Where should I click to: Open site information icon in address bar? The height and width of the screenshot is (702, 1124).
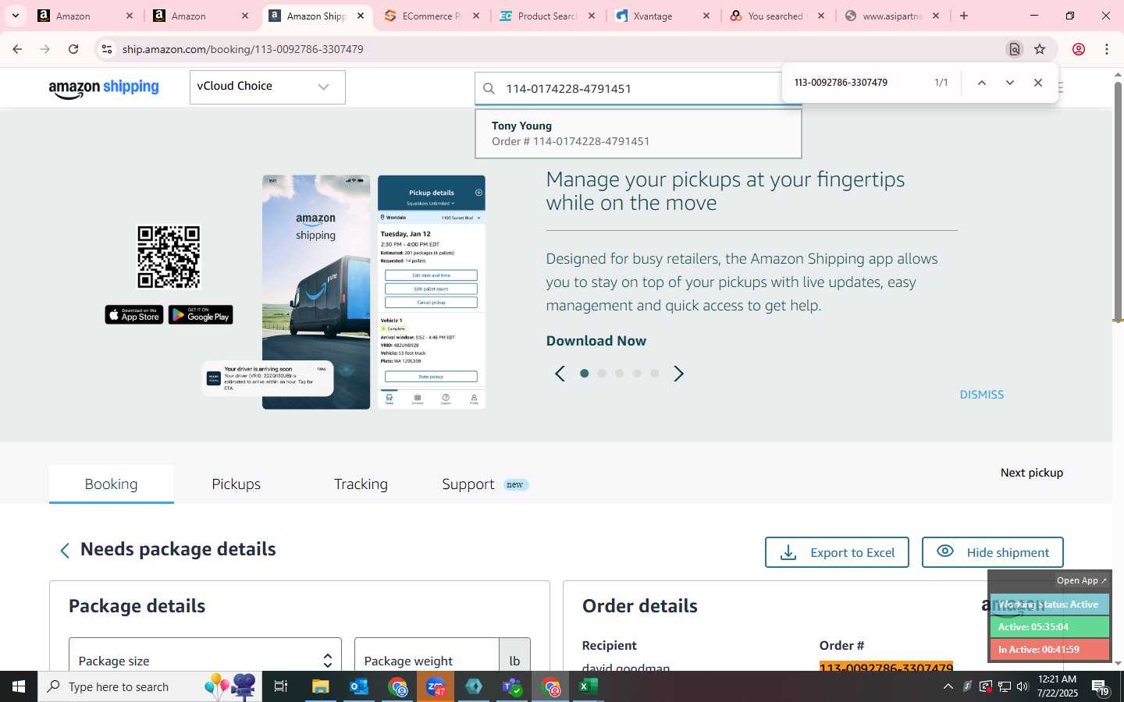[107, 49]
